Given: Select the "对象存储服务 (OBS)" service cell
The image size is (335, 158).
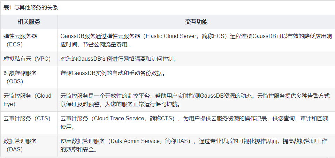Looking at the screenshot, I should click(20, 77).
